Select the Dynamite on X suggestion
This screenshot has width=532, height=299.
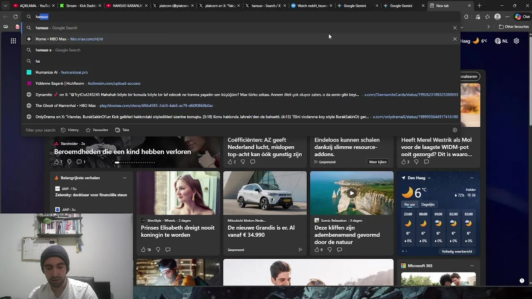[241, 95]
